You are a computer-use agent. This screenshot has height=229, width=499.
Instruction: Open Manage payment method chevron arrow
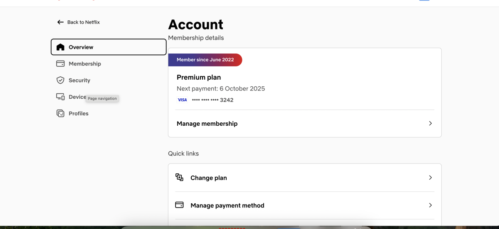click(x=430, y=205)
